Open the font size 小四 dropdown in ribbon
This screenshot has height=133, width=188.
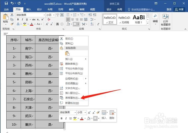54,15
